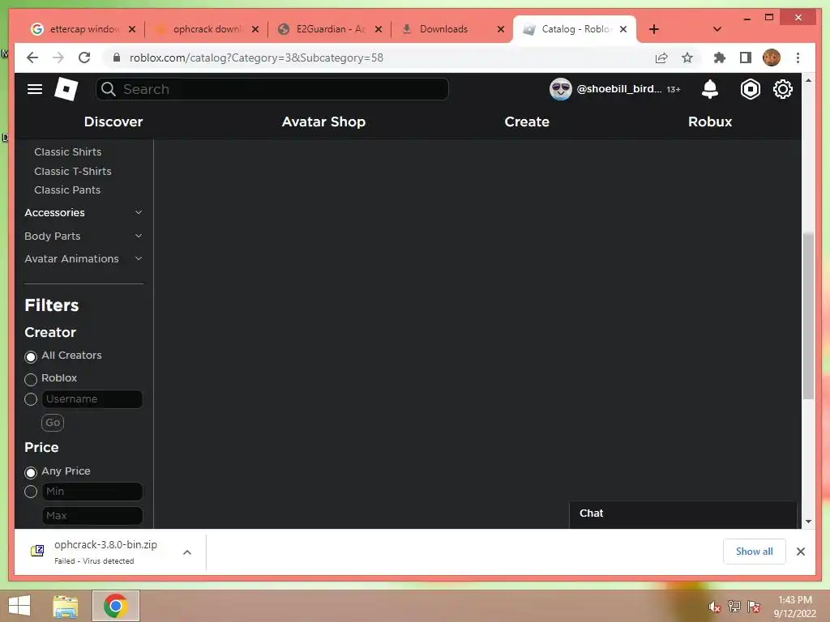Viewport: 830px width, 622px height.
Task: Open the network tray icon
Action: [734, 607]
